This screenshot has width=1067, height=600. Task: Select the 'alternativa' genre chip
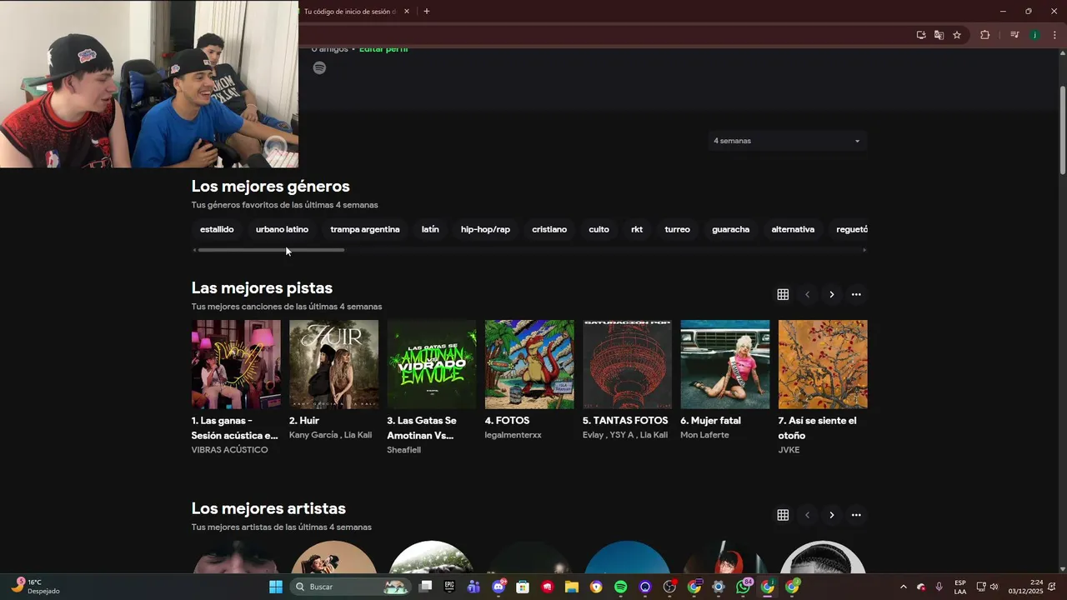pos(793,229)
